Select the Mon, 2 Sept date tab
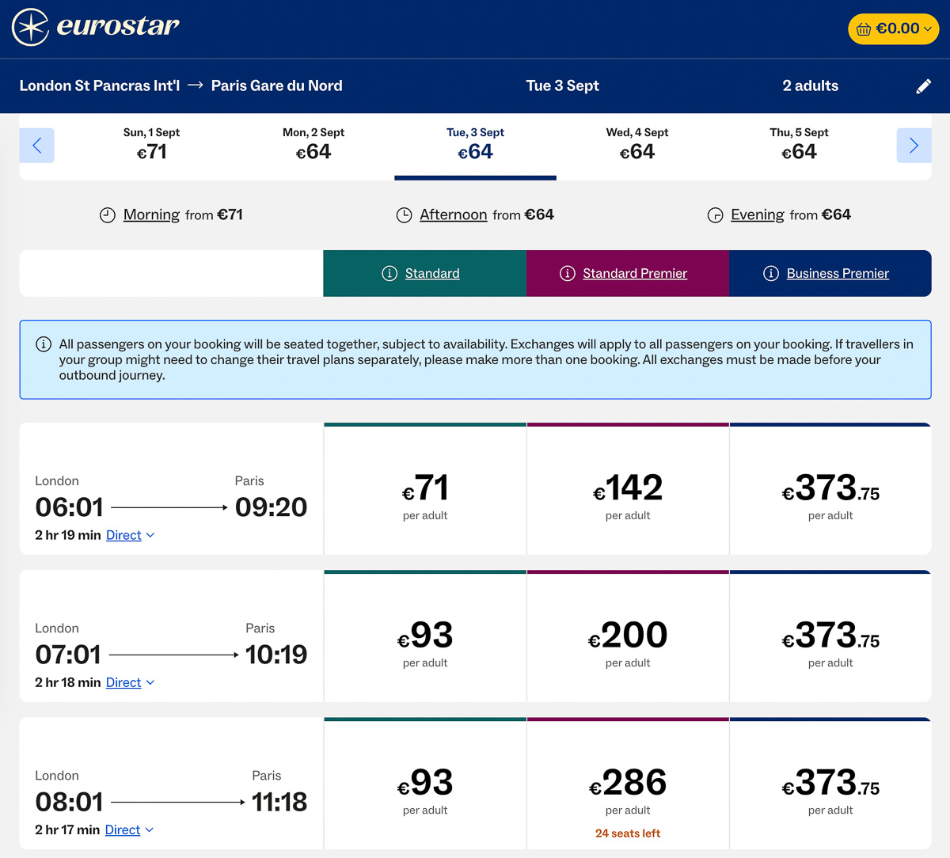950x858 pixels. click(313, 146)
